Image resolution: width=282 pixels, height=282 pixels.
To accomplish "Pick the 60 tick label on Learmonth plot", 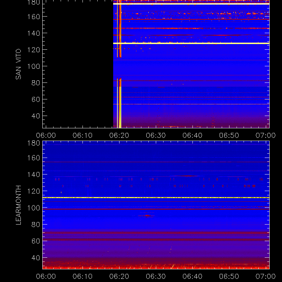I will [x=36, y=241].
